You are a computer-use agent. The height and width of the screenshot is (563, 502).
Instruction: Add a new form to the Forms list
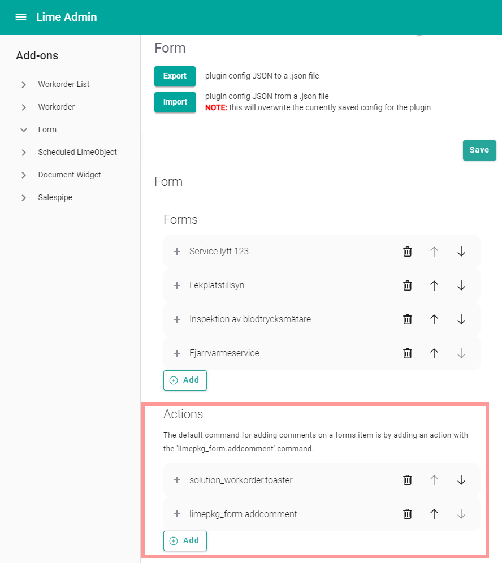click(185, 380)
